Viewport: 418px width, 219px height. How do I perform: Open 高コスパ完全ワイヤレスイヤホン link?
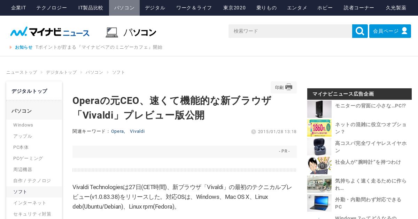(x=371, y=147)
